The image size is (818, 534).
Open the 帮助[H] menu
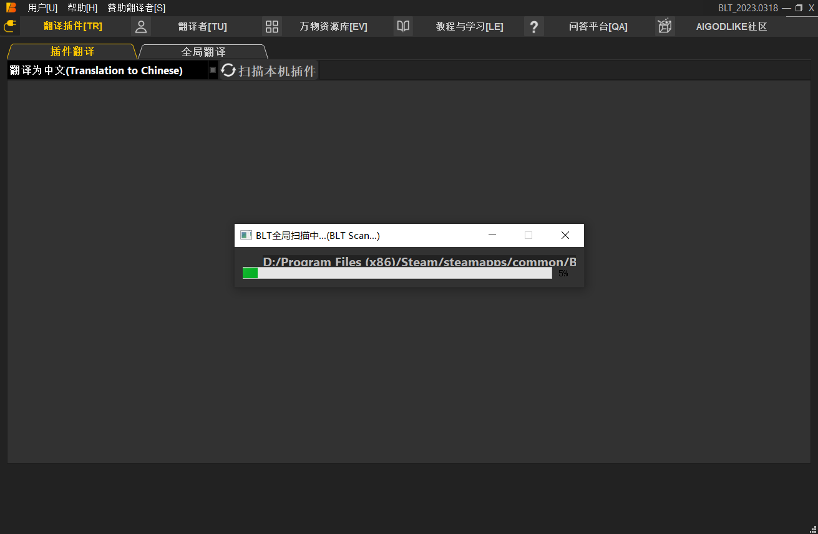[x=82, y=8]
